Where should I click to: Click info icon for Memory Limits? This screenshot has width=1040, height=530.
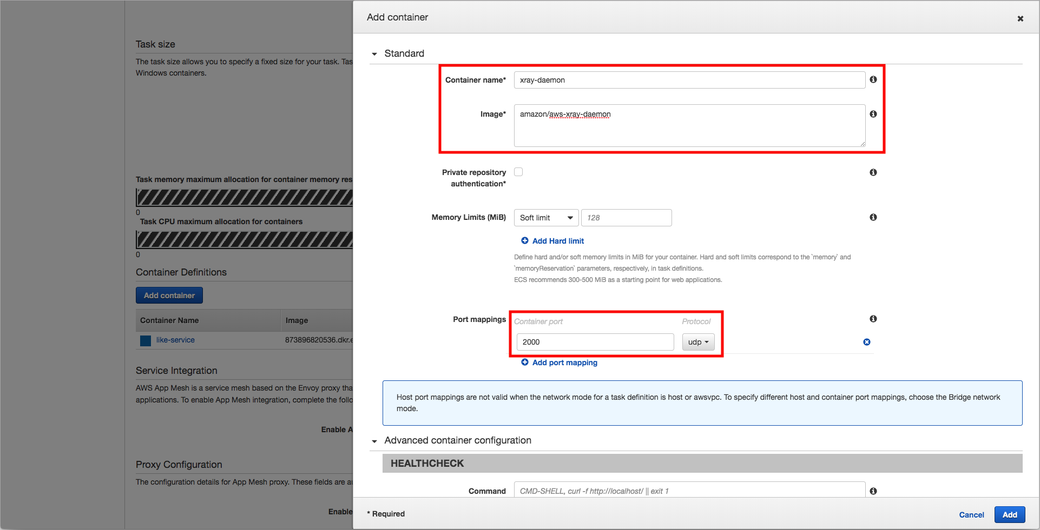(x=873, y=217)
